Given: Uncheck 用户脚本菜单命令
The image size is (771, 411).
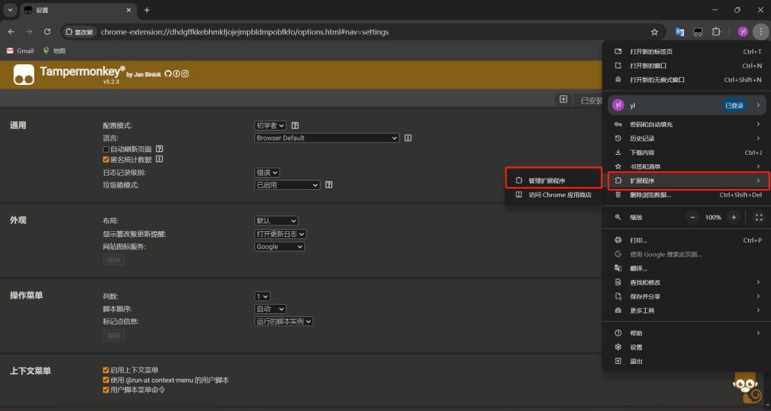Looking at the screenshot, I should pyautogui.click(x=106, y=390).
